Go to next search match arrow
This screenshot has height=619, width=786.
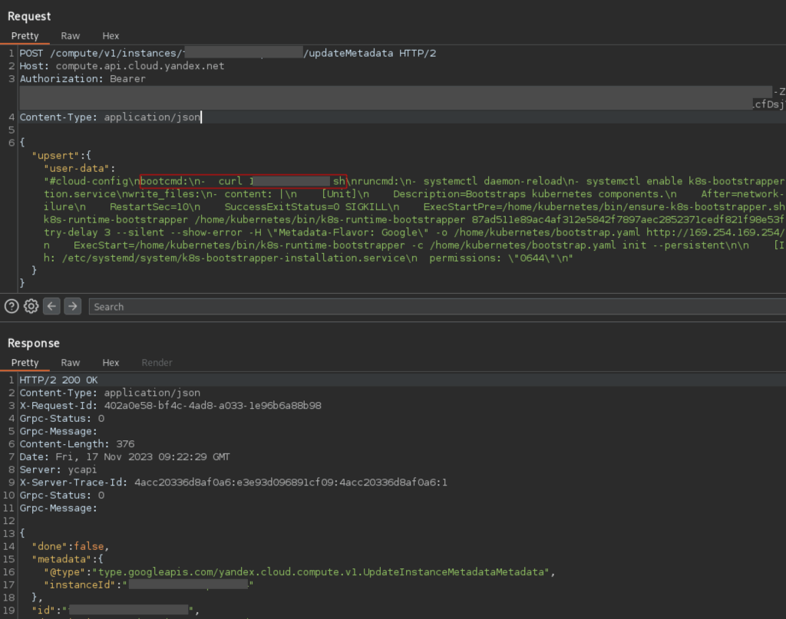pyautogui.click(x=73, y=306)
